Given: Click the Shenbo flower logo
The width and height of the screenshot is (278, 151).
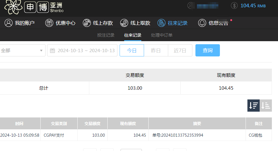Looking at the screenshot, I should pos(13,7).
